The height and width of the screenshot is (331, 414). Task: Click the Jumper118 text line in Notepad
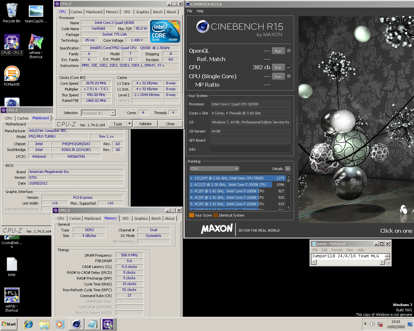click(345, 256)
